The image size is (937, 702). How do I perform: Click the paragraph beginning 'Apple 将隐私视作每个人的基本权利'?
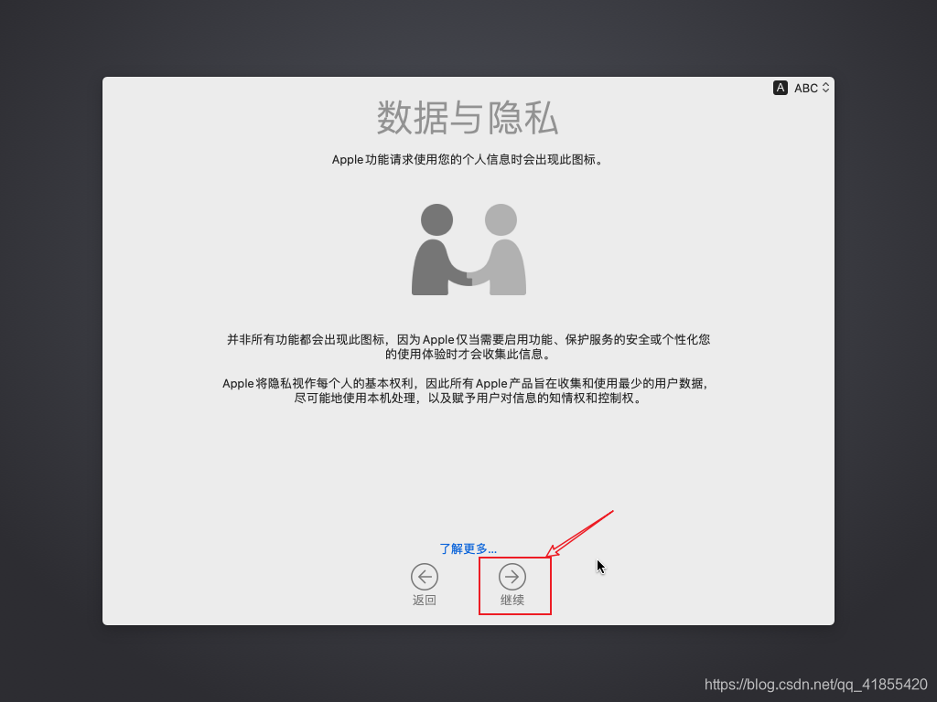coord(467,390)
